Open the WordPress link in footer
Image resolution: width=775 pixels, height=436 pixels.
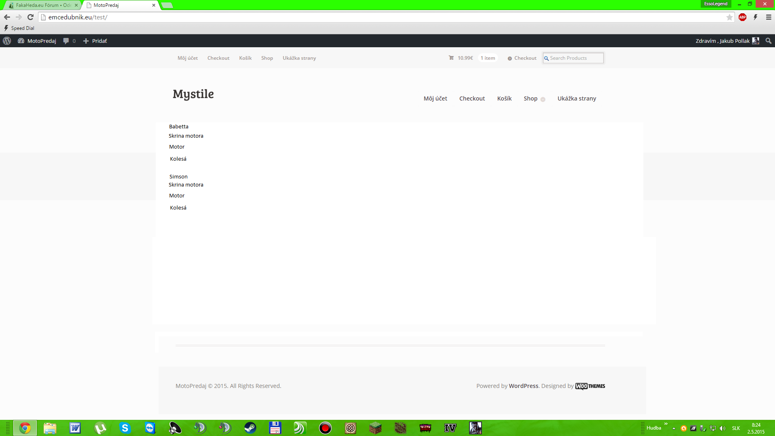523,386
